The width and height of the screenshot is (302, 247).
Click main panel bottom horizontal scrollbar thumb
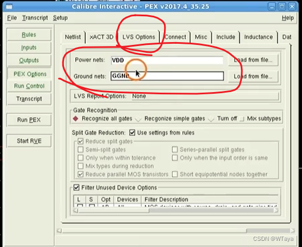tap(154, 231)
